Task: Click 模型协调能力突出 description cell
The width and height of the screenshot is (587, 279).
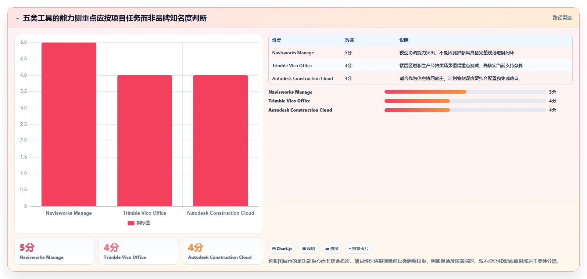Action: pyautogui.click(x=457, y=53)
